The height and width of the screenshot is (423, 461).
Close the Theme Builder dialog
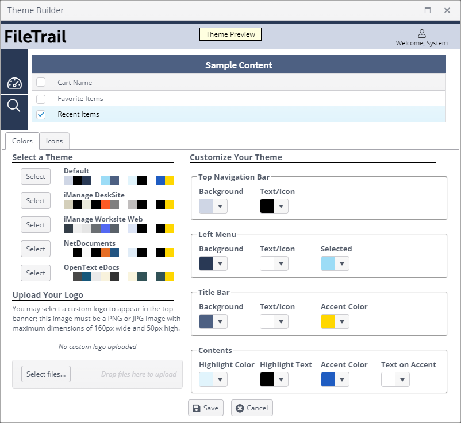pyautogui.click(x=447, y=10)
